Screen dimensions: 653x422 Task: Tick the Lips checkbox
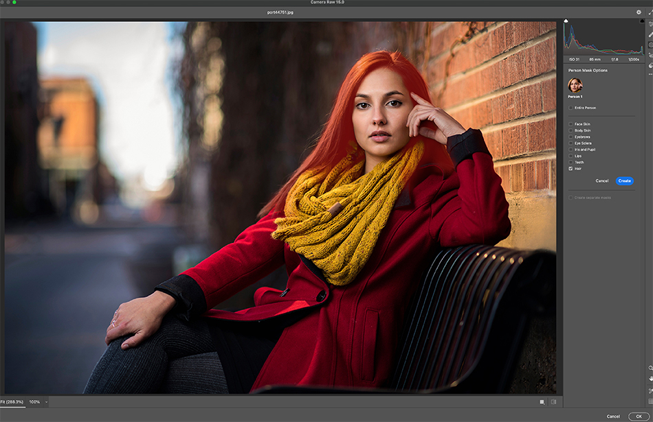click(x=571, y=156)
